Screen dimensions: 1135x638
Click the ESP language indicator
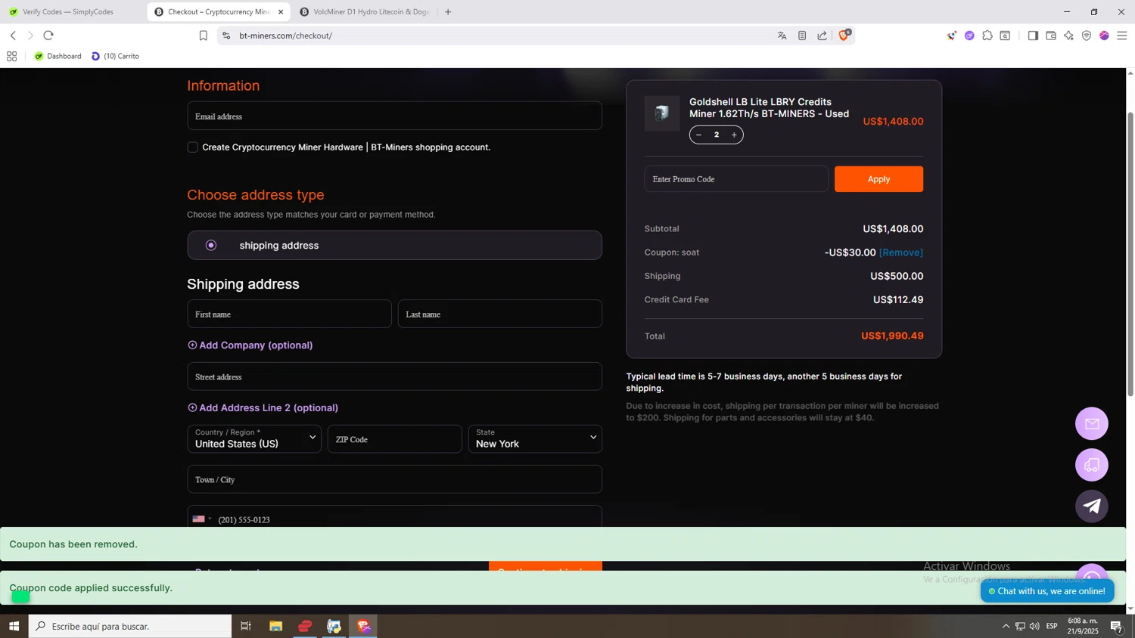pos(1052,626)
